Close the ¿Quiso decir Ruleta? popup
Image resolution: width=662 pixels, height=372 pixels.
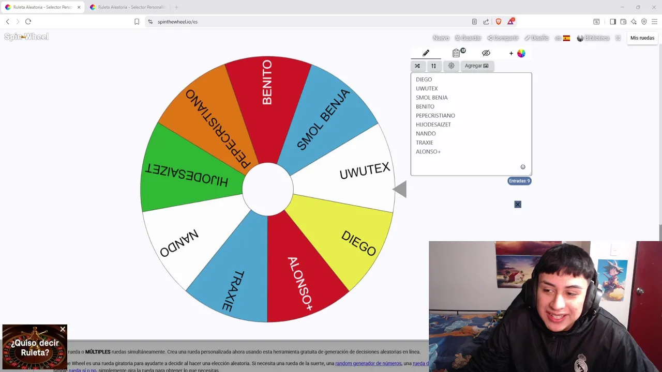coord(63,329)
